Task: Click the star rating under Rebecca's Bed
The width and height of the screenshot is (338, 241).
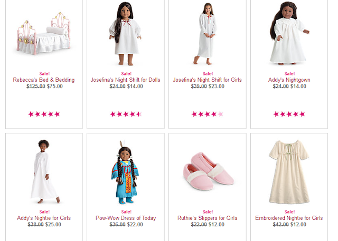Action: (x=44, y=114)
